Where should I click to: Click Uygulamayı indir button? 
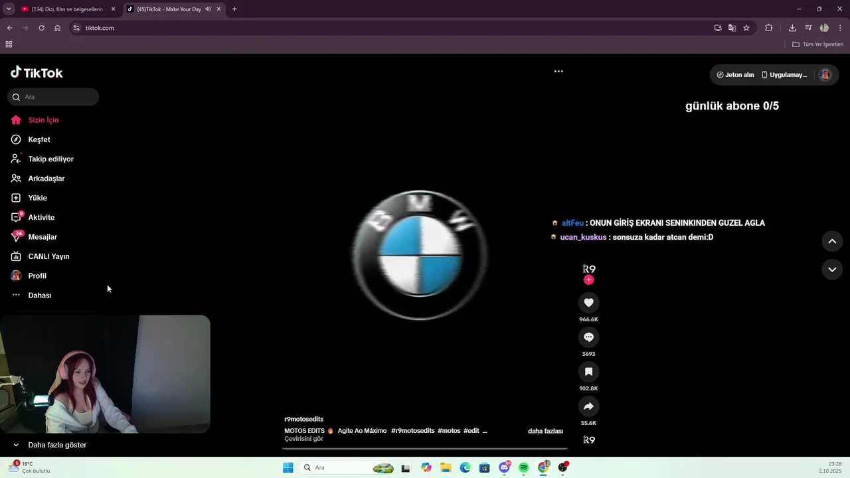784,75
